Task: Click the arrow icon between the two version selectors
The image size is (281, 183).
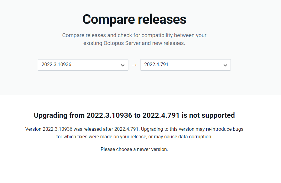Action: click(x=134, y=65)
